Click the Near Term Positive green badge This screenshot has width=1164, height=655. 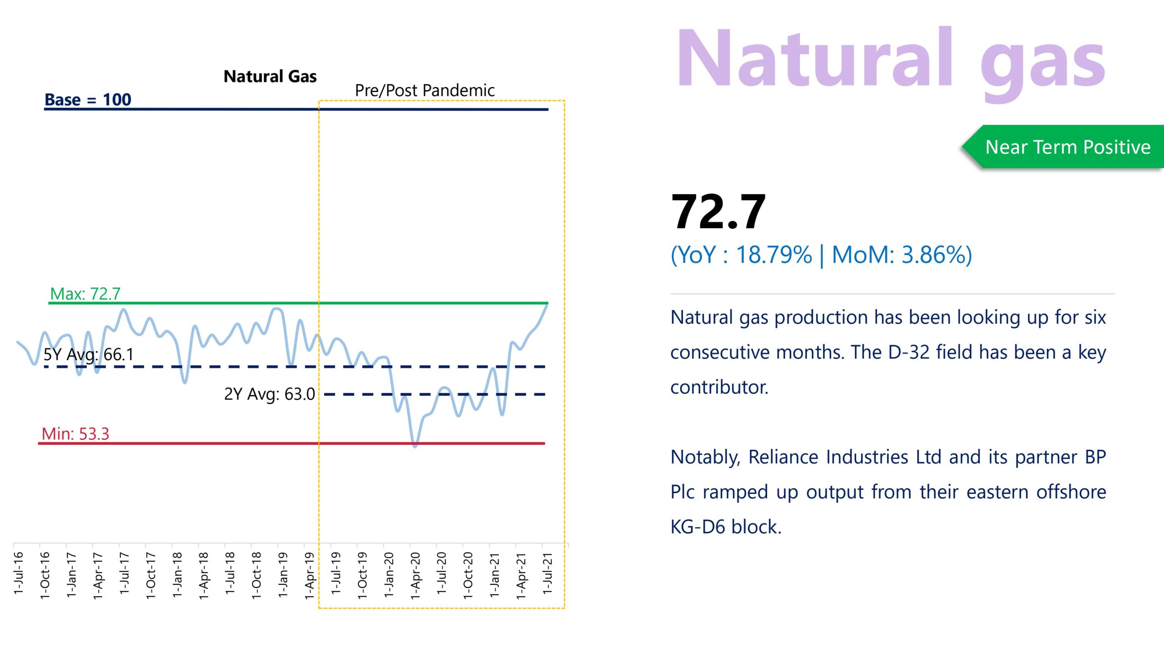click(x=1067, y=147)
